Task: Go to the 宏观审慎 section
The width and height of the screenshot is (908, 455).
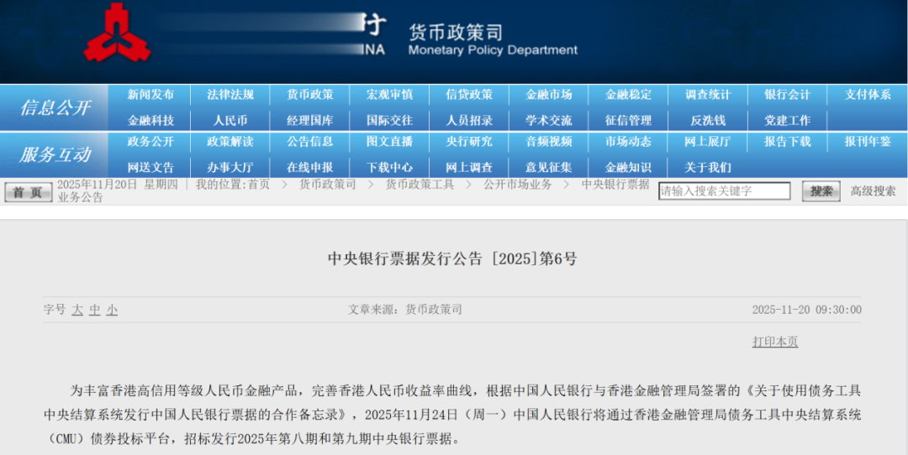Action: (390, 95)
